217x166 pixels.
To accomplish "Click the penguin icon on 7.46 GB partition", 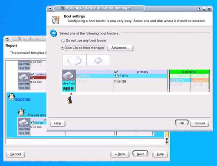I will pos(117,76).
